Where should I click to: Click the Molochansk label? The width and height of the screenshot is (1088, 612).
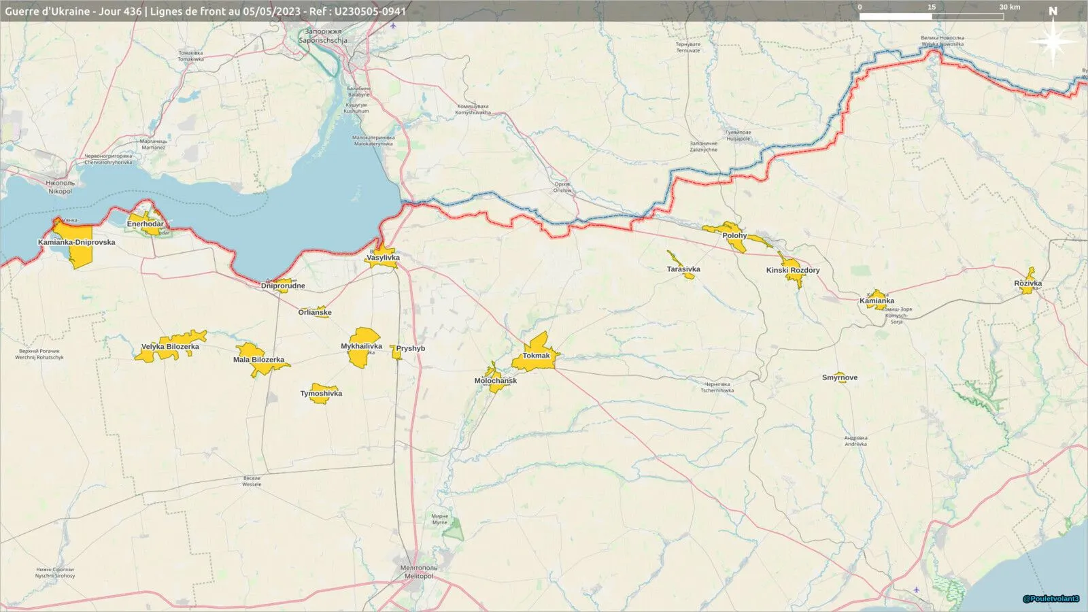pyautogui.click(x=496, y=380)
